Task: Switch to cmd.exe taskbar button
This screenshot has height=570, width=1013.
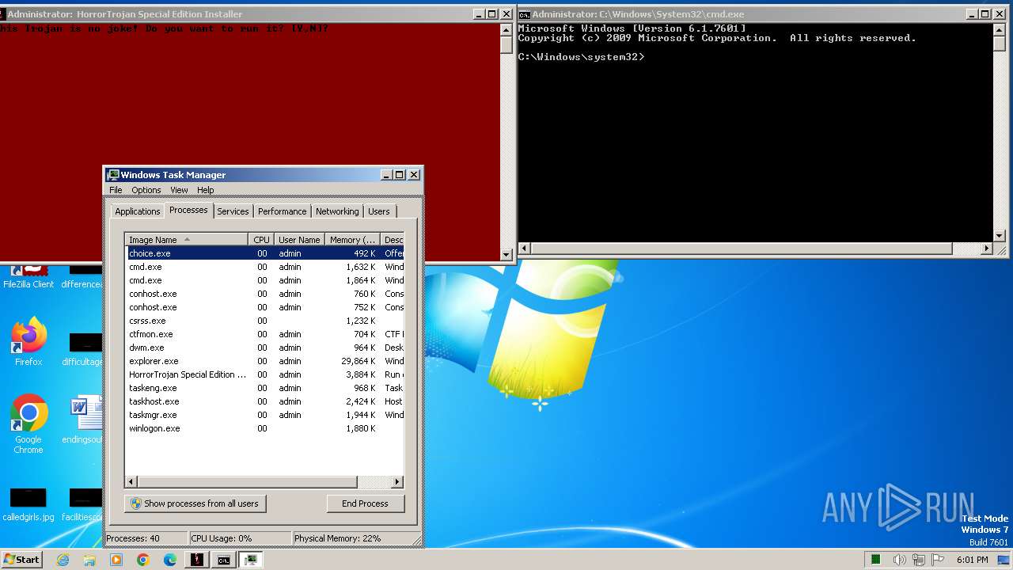Action: pos(224,560)
